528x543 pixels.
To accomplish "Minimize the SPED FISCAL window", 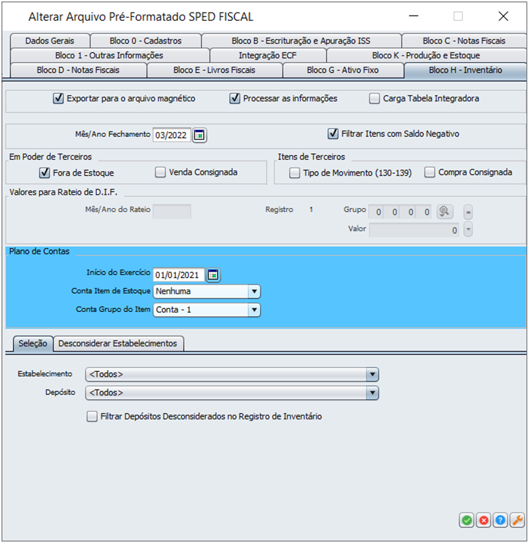I will click(414, 16).
